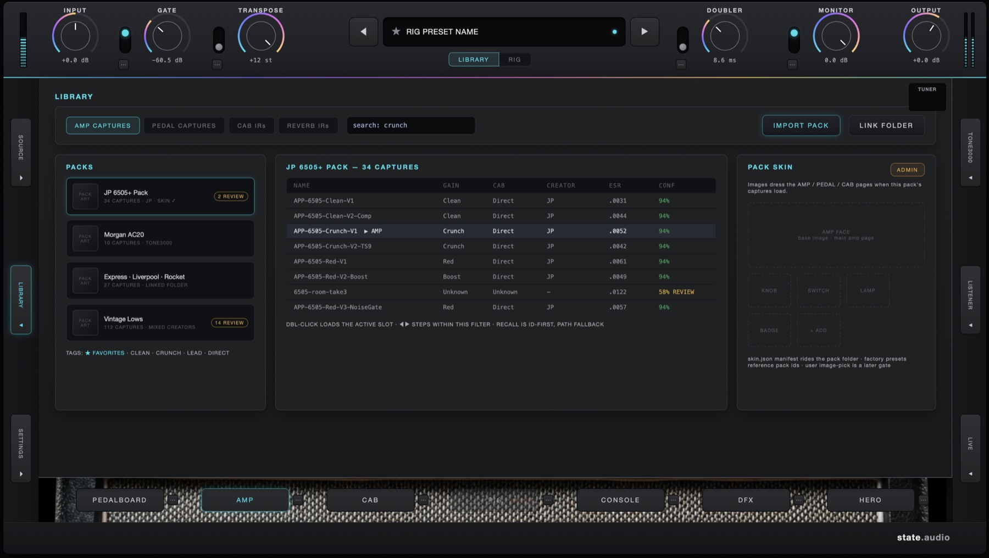Image resolution: width=989 pixels, height=558 pixels.
Task: Expand the TONE3000 side panel
Action: 970,152
